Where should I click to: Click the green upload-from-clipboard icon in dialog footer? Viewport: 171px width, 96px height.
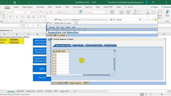pos(85,83)
